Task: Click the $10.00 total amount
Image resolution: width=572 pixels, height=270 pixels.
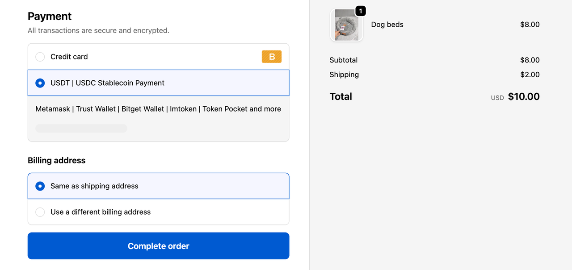Action: pos(523,97)
